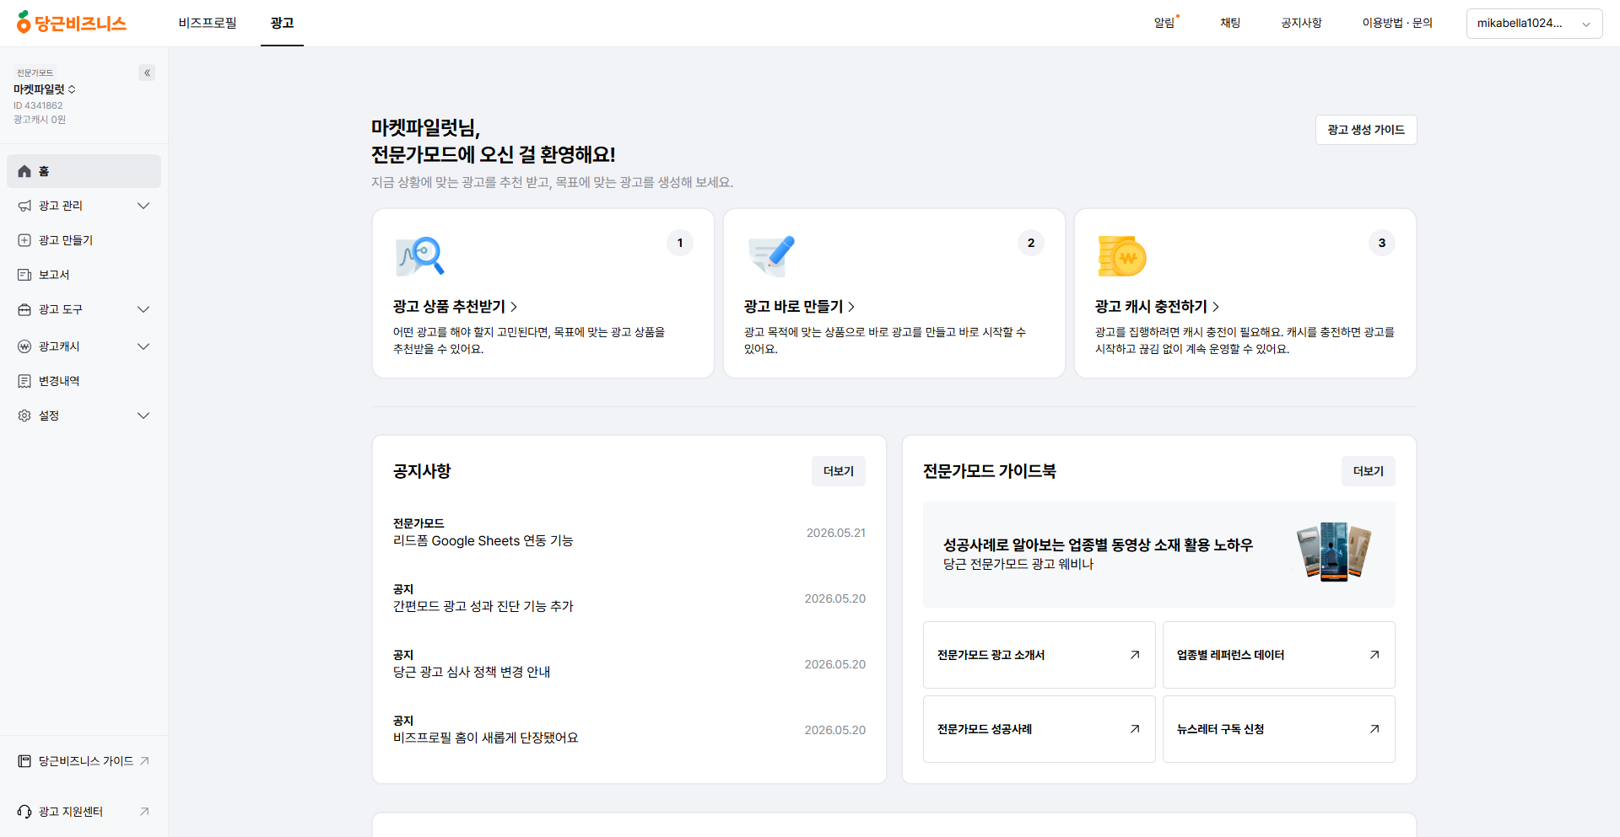Open 광고 만들기 in the sidebar
Image resolution: width=1620 pixels, height=837 pixels.
click(x=84, y=240)
